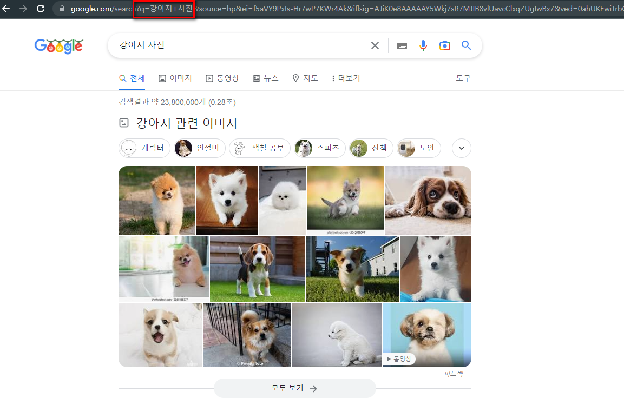Switch to the 이미지 tab
The height and width of the screenshot is (405, 624).
175,78
